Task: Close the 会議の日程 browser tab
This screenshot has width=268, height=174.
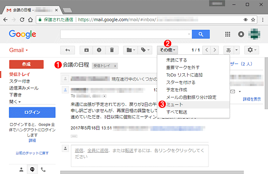Action: coord(56,10)
